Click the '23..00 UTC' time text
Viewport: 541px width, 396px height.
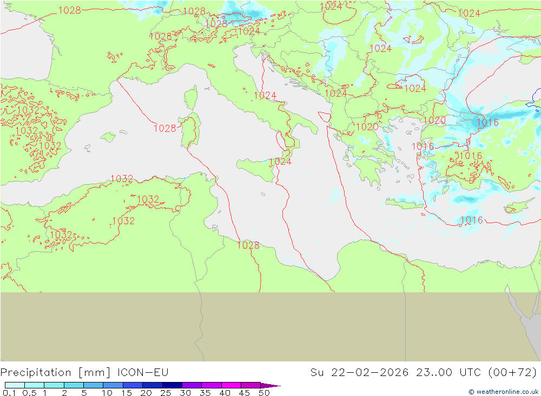[449, 372]
